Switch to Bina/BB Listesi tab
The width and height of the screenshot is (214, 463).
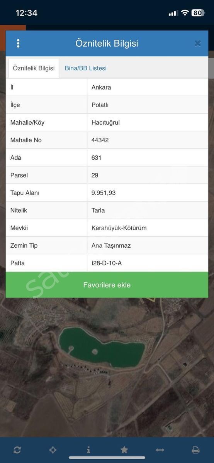coord(86,68)
